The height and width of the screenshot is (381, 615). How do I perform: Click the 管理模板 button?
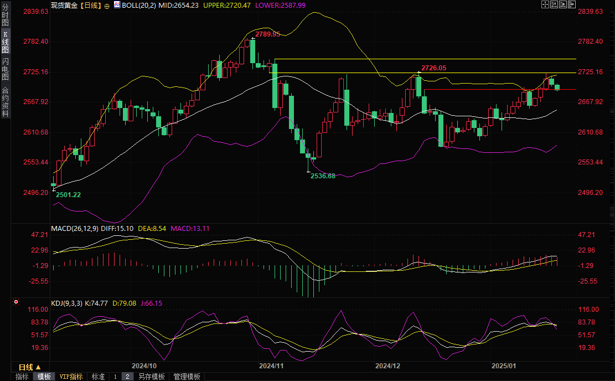point(187,377)
